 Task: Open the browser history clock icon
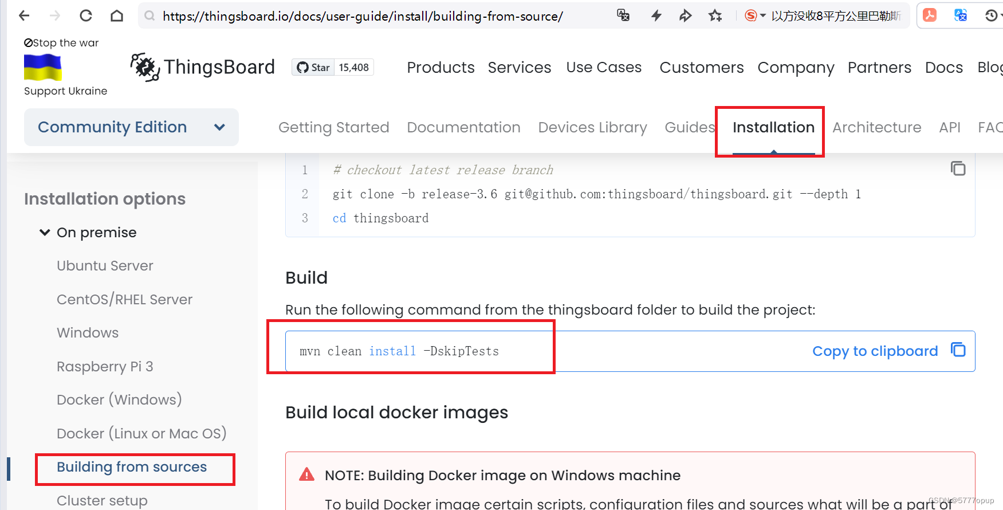click(992, 15)
